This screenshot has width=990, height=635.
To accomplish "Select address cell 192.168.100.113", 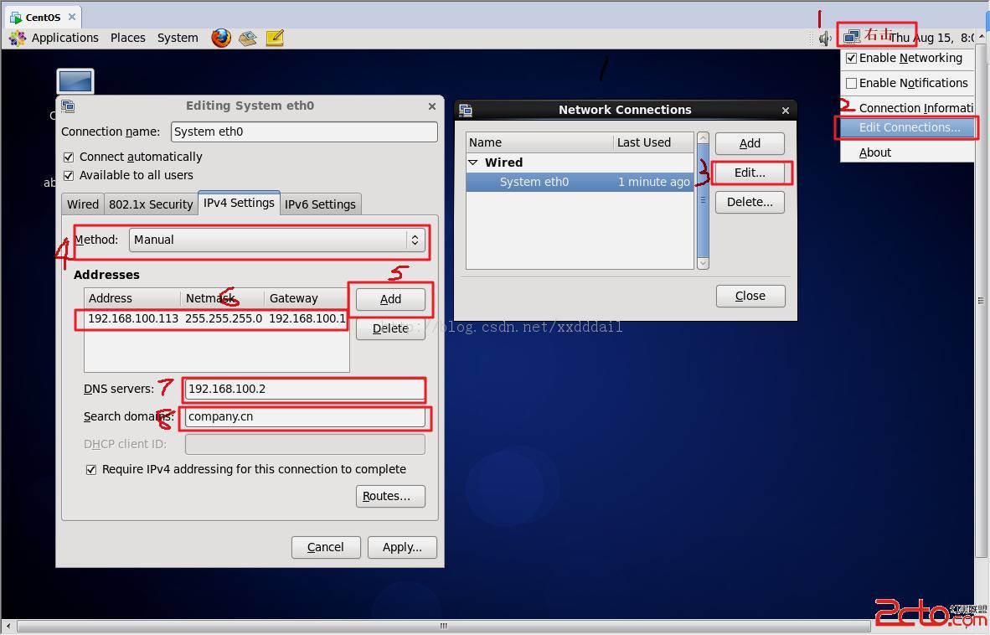I will [133, 319].
